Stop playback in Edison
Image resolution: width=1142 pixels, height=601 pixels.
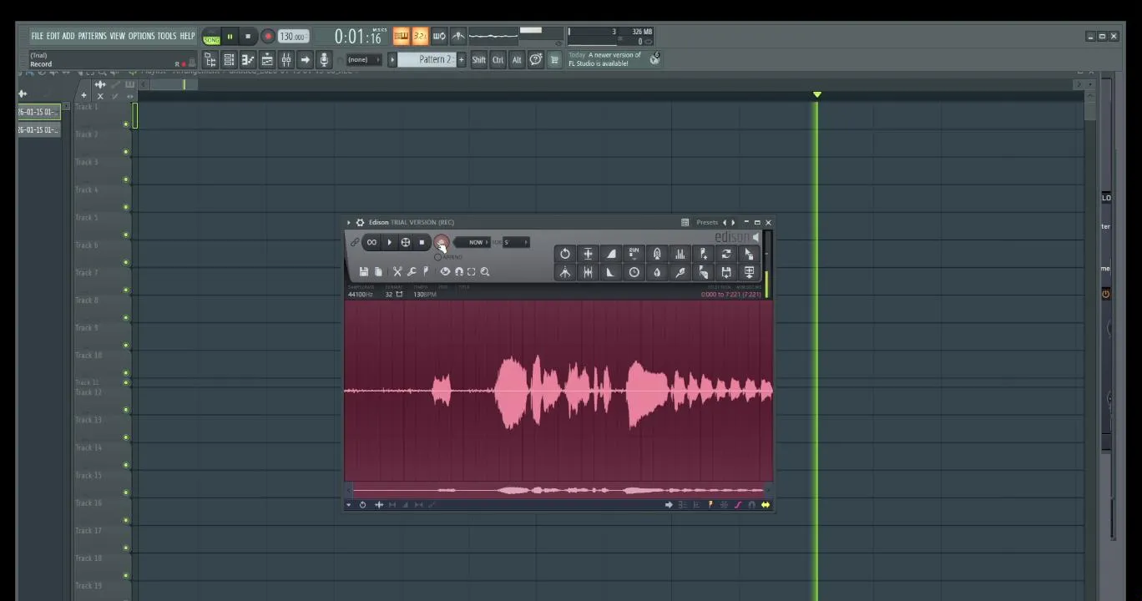(422, 242)
